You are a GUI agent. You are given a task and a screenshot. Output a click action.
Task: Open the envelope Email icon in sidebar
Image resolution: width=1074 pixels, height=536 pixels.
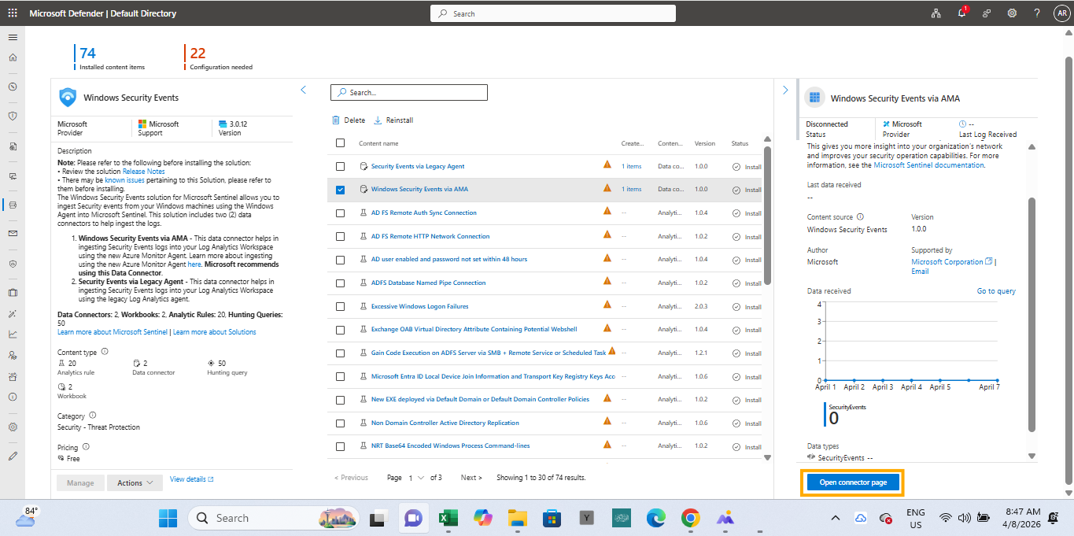click(x=13, y=234)
